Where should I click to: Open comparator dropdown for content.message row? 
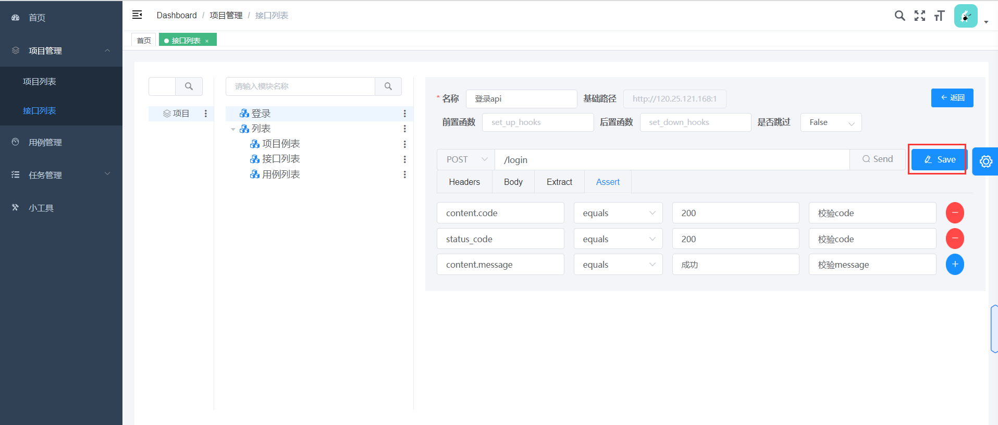click(618, 265)
